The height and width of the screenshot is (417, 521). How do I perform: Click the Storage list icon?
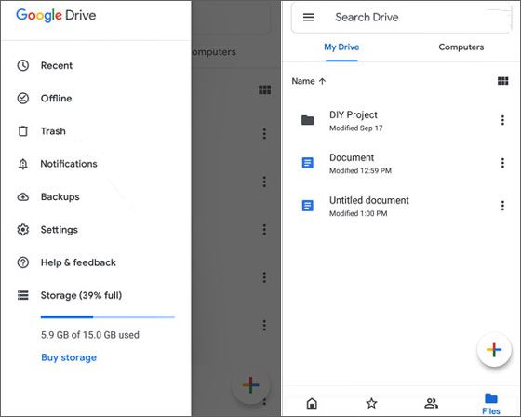point(23,295)
